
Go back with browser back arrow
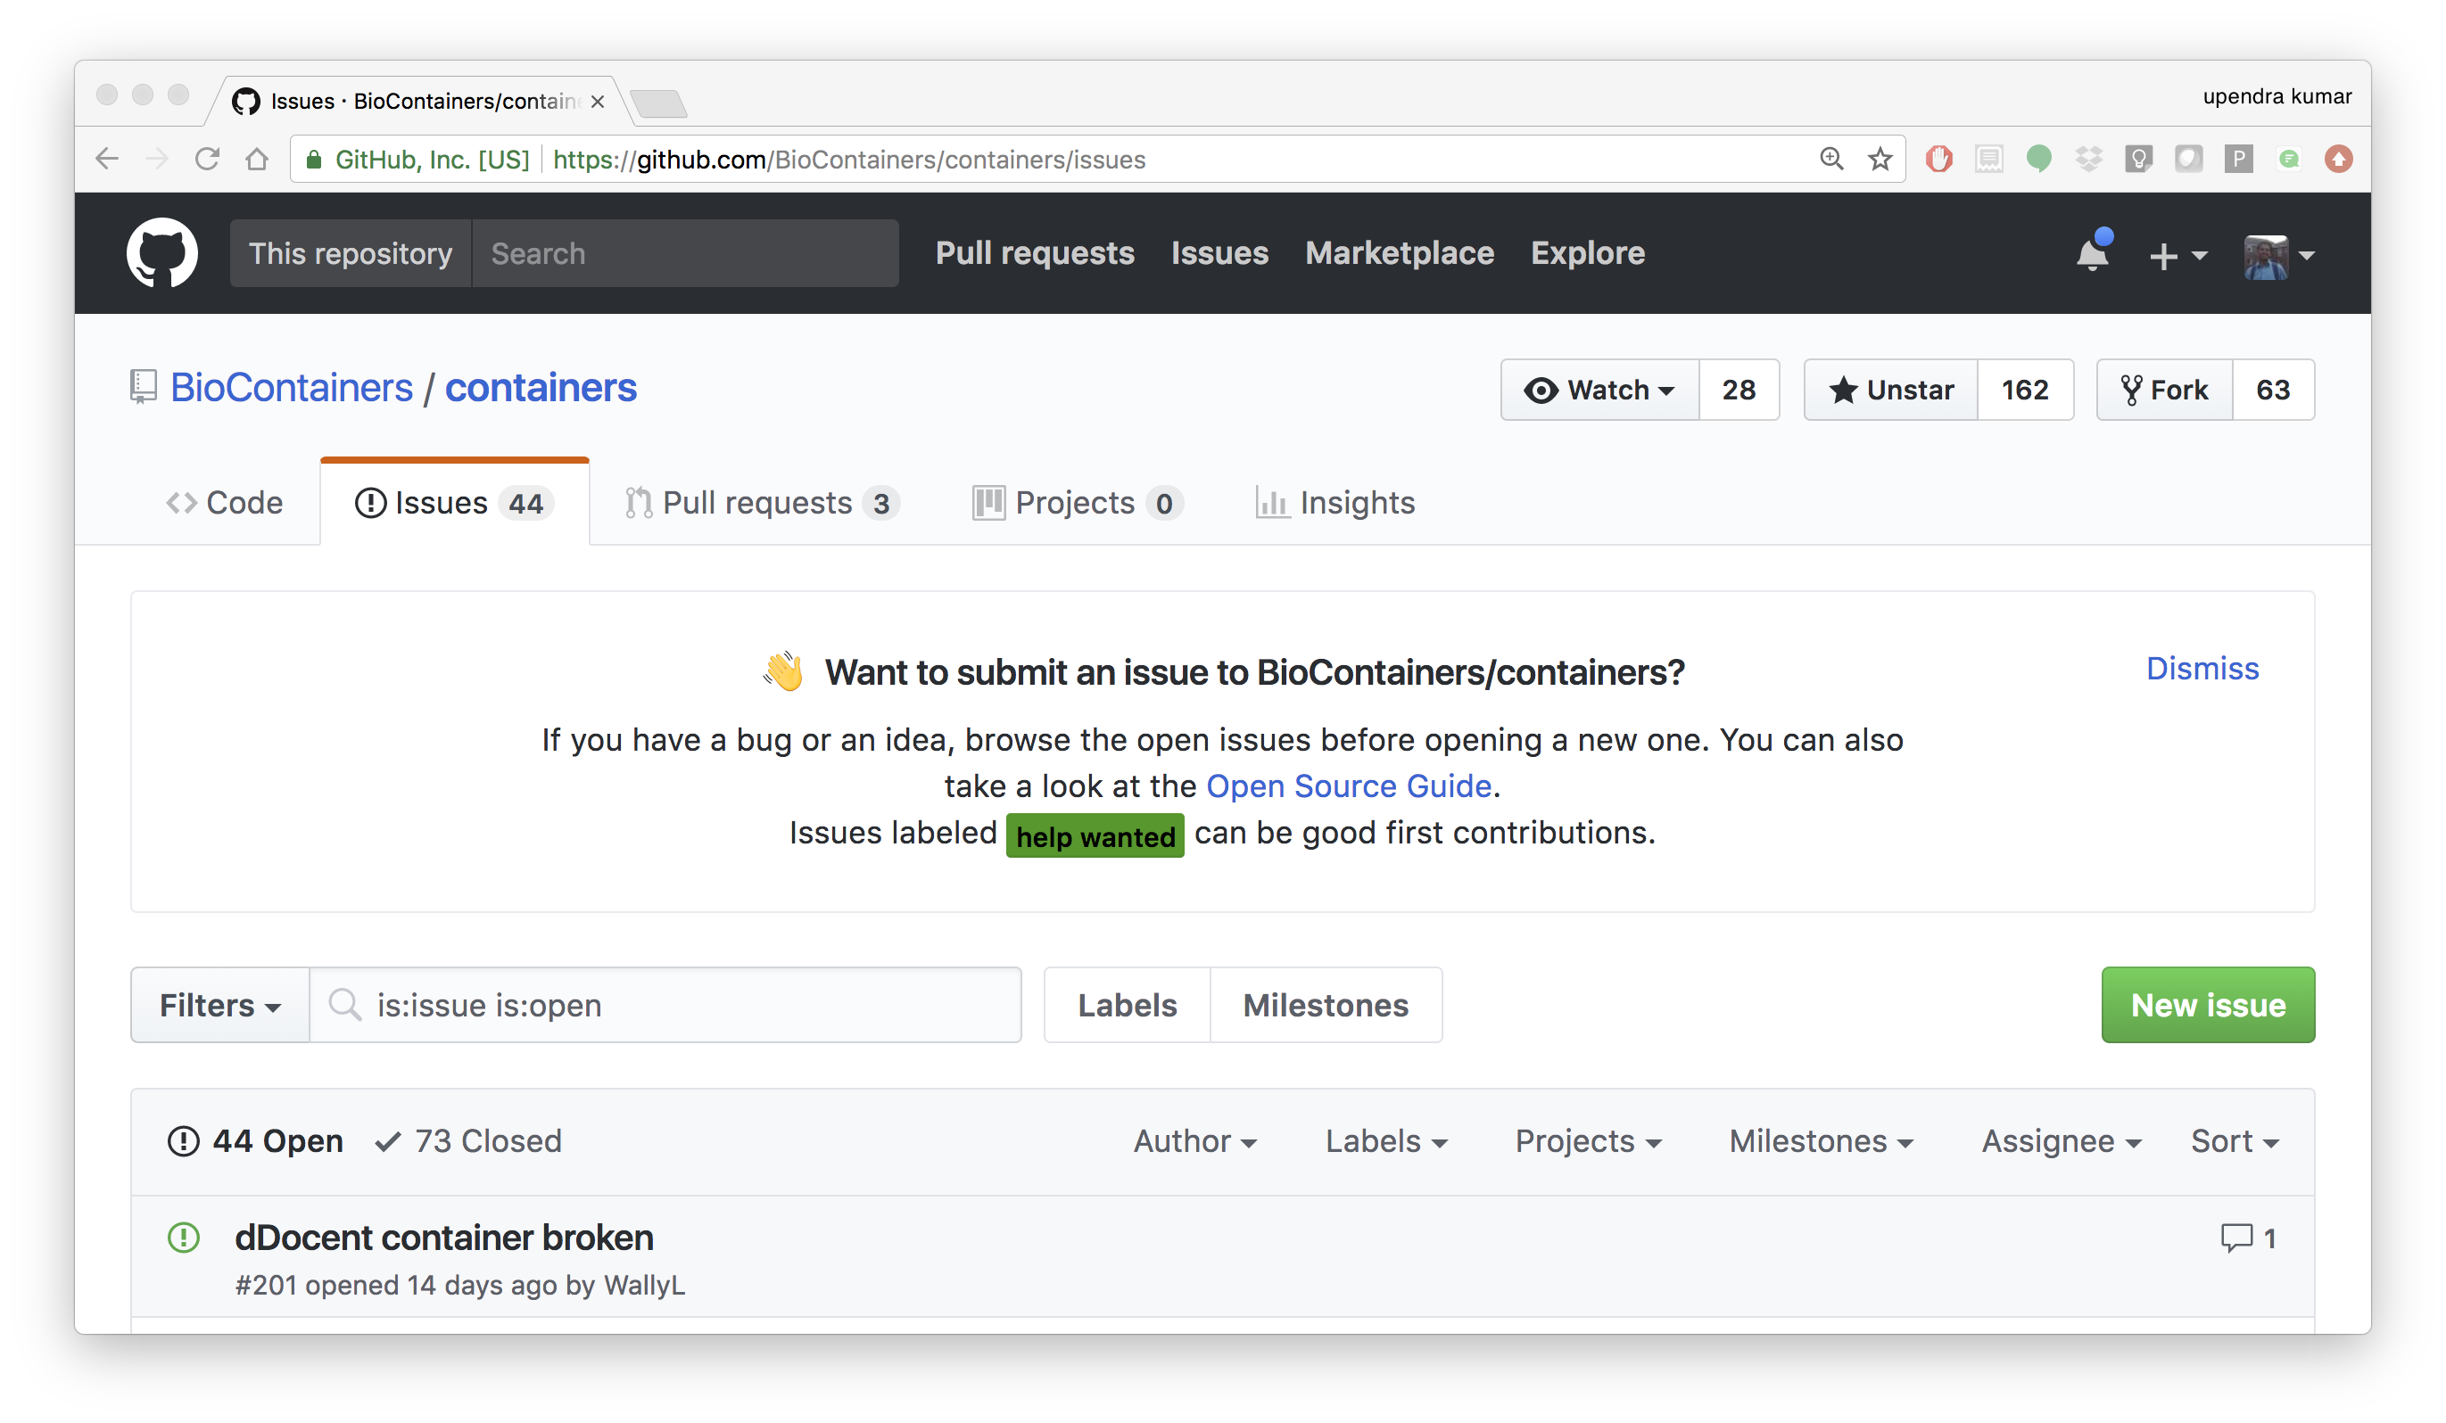107,159
